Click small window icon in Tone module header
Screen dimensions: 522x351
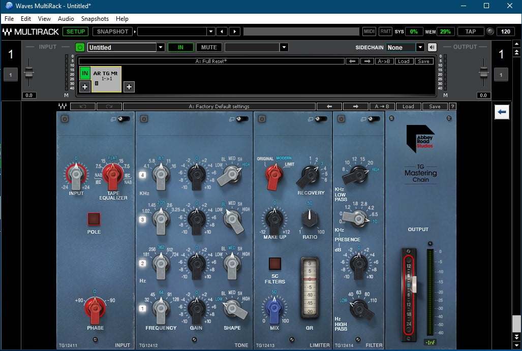click(232, 119)
